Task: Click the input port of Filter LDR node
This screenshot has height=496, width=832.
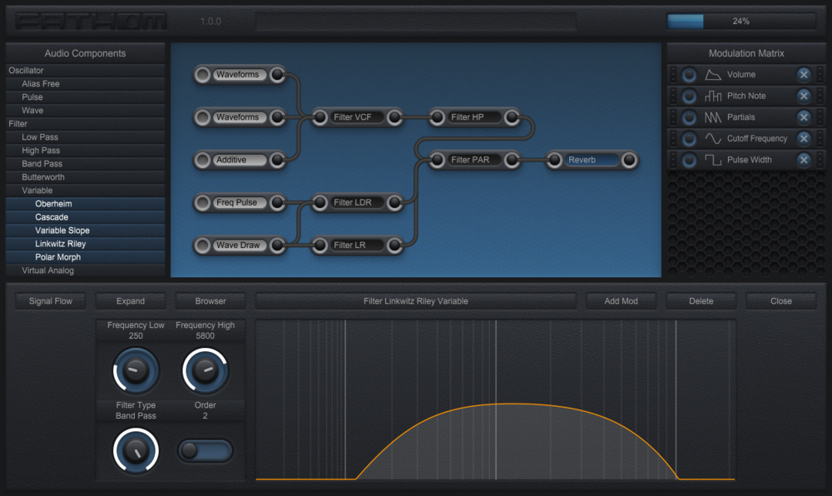Action: [x=320, y=202]
